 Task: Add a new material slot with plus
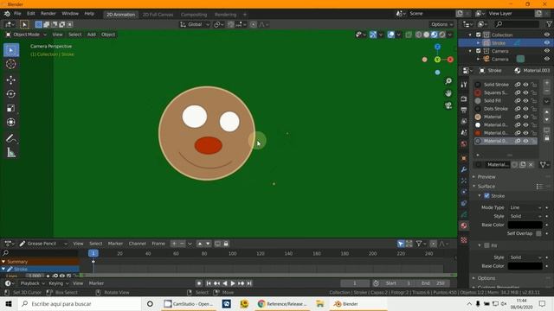546,83
